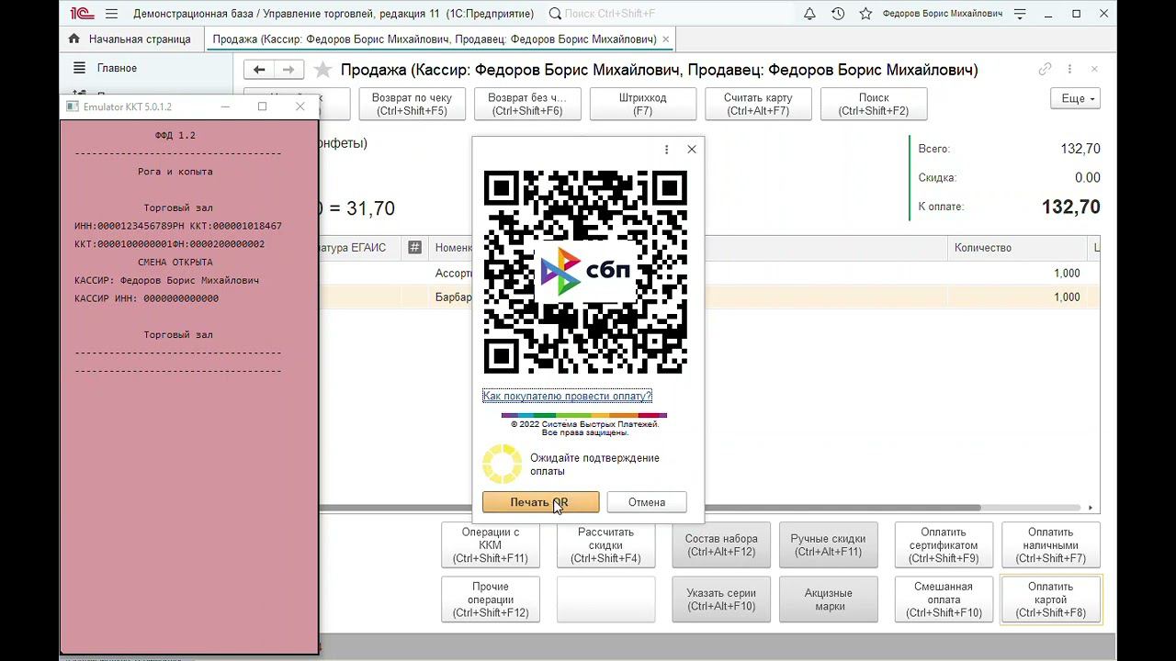Open the 1C main menu hamburger icon
This screenshot has width=1176, height=661.
click(111, 14)
